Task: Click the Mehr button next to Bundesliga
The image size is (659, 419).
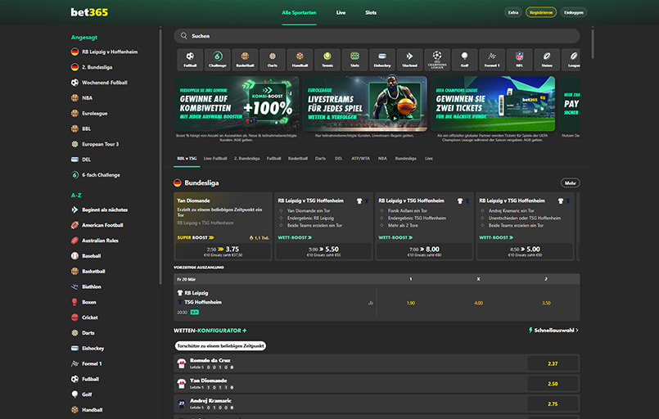Action: (570, 182)
